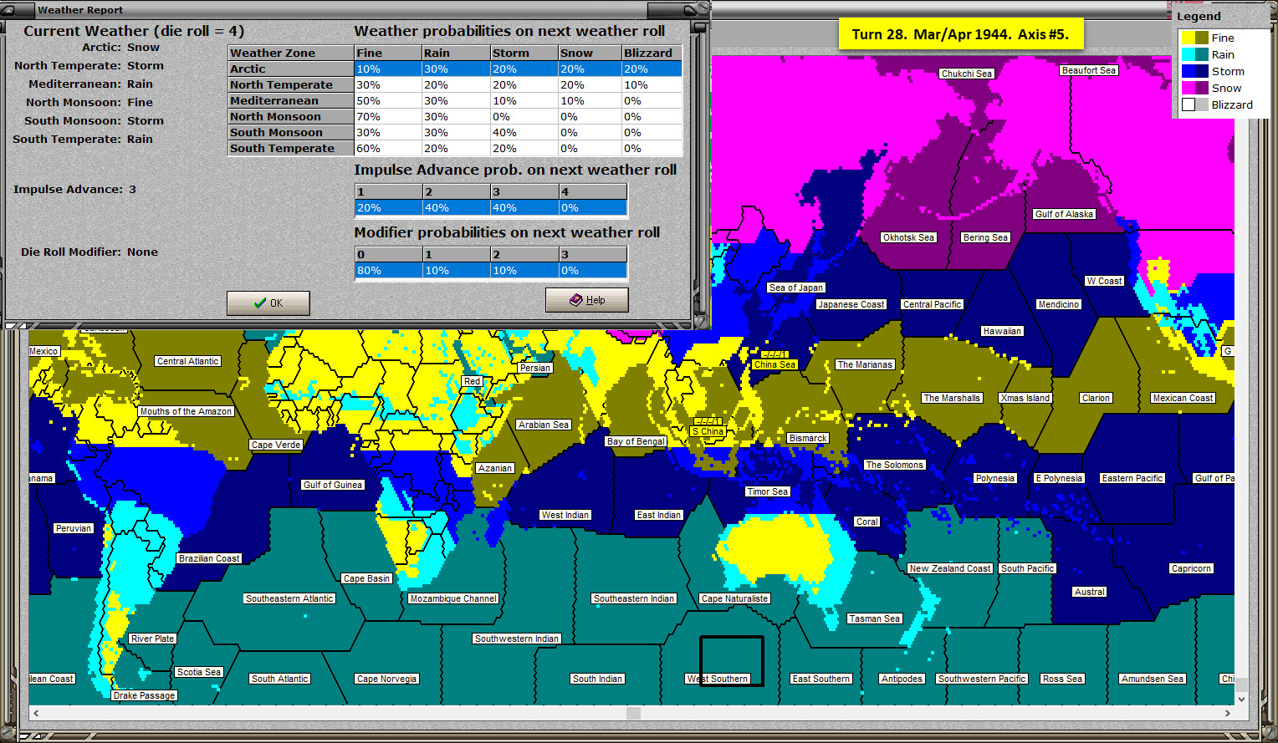Select the Gulf of Guinea area label
Screen dimensions: 1278x743
tap(333, 485)
